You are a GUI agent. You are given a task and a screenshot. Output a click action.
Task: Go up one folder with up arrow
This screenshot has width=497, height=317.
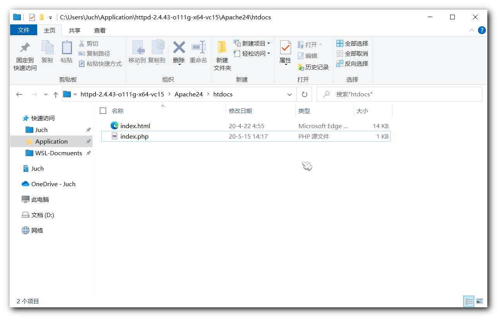[x=56, y=94]
